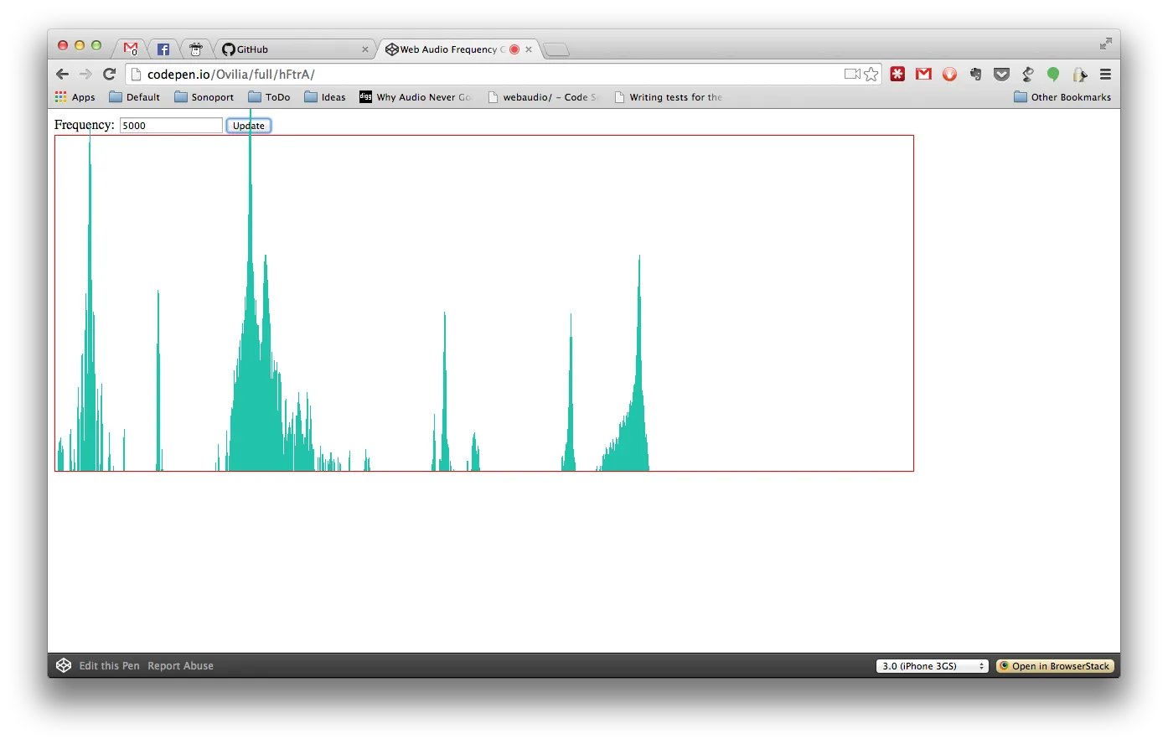The image size is (1168, 744).
Task: Close the Web Audio Frequency tab
Action: (529, 49)
